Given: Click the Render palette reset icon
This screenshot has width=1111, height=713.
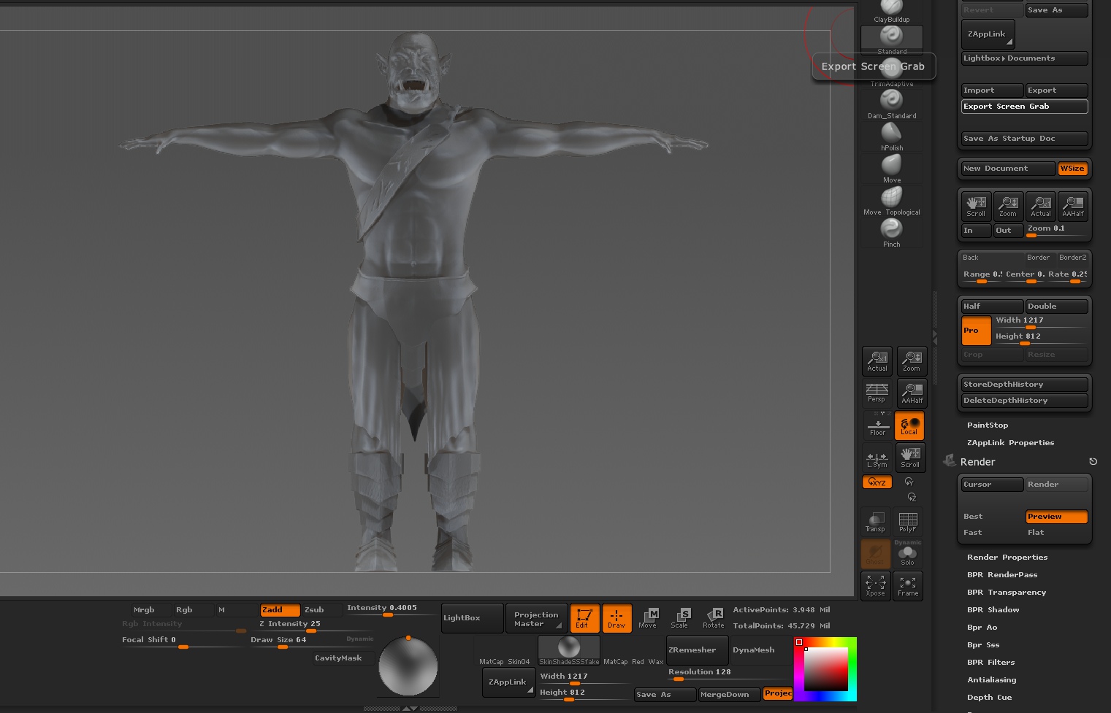Looking at the screenshot, I should click(1093, 462).
